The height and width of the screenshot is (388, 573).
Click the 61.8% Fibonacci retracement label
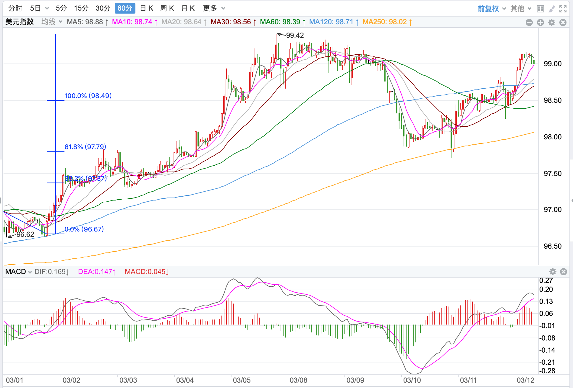pyautogui.click(x=85, y=147)
